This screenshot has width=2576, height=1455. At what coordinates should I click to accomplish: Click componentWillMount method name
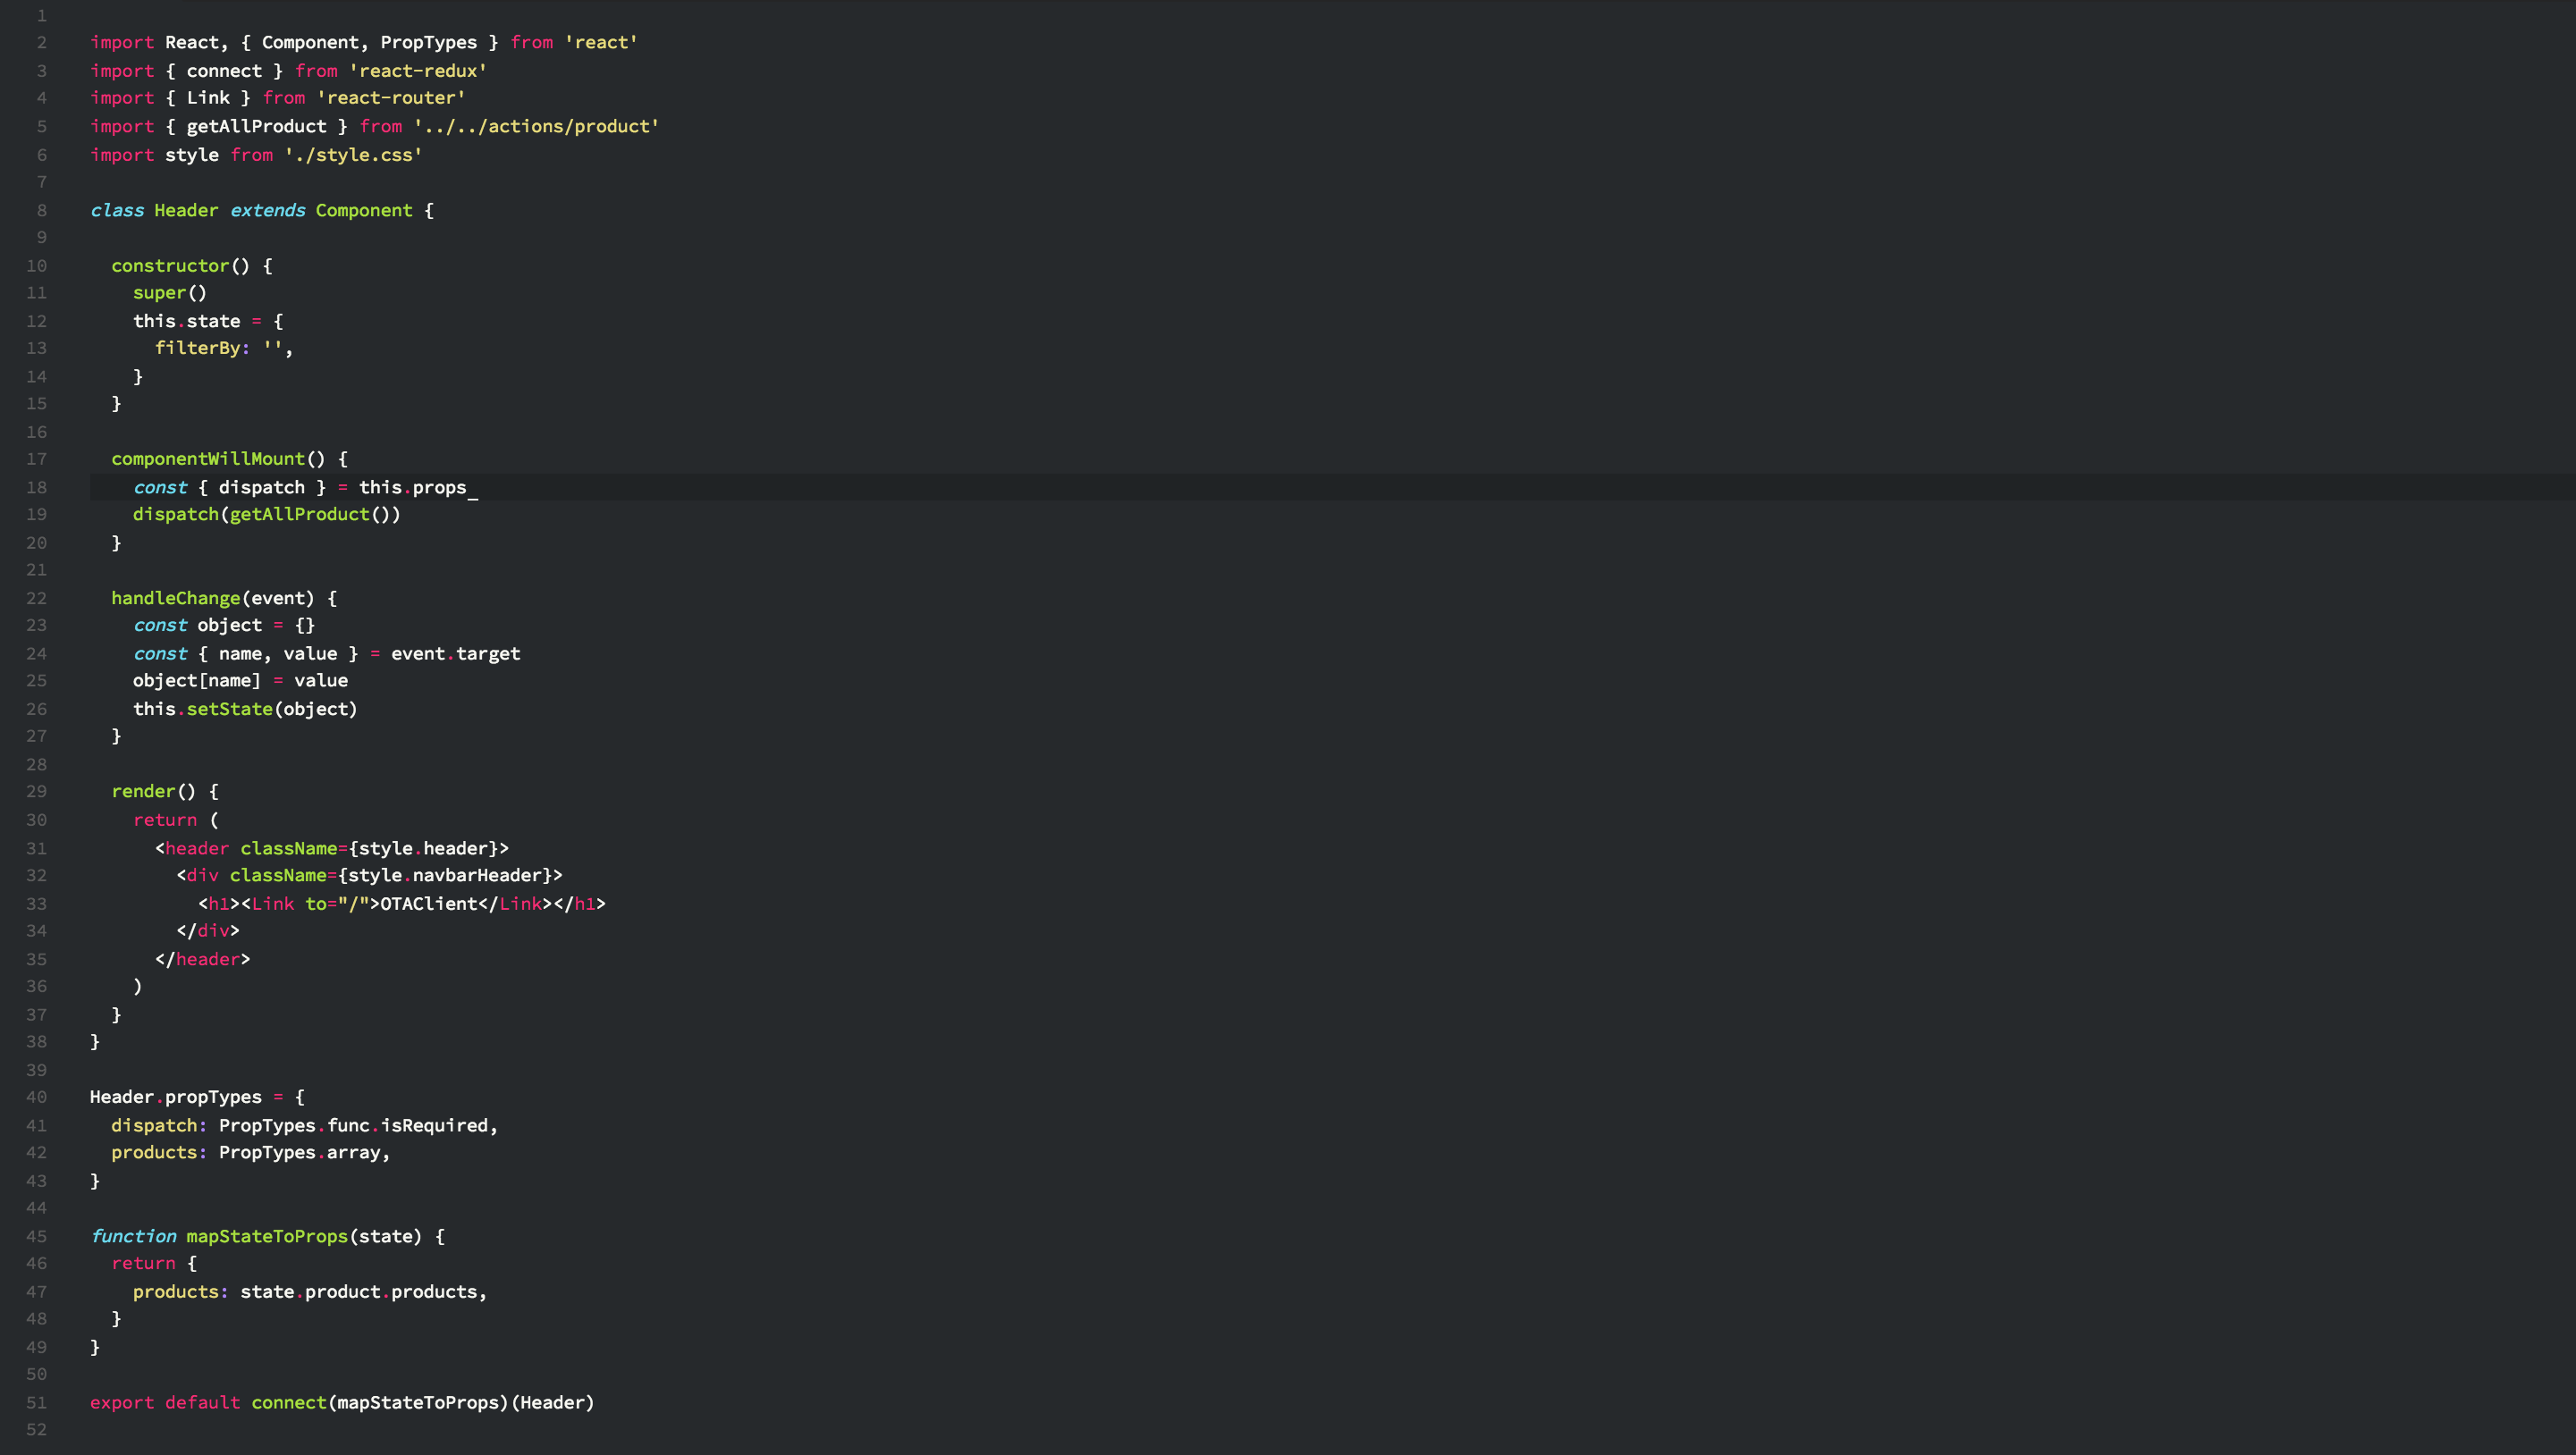[x=208, y=458]
